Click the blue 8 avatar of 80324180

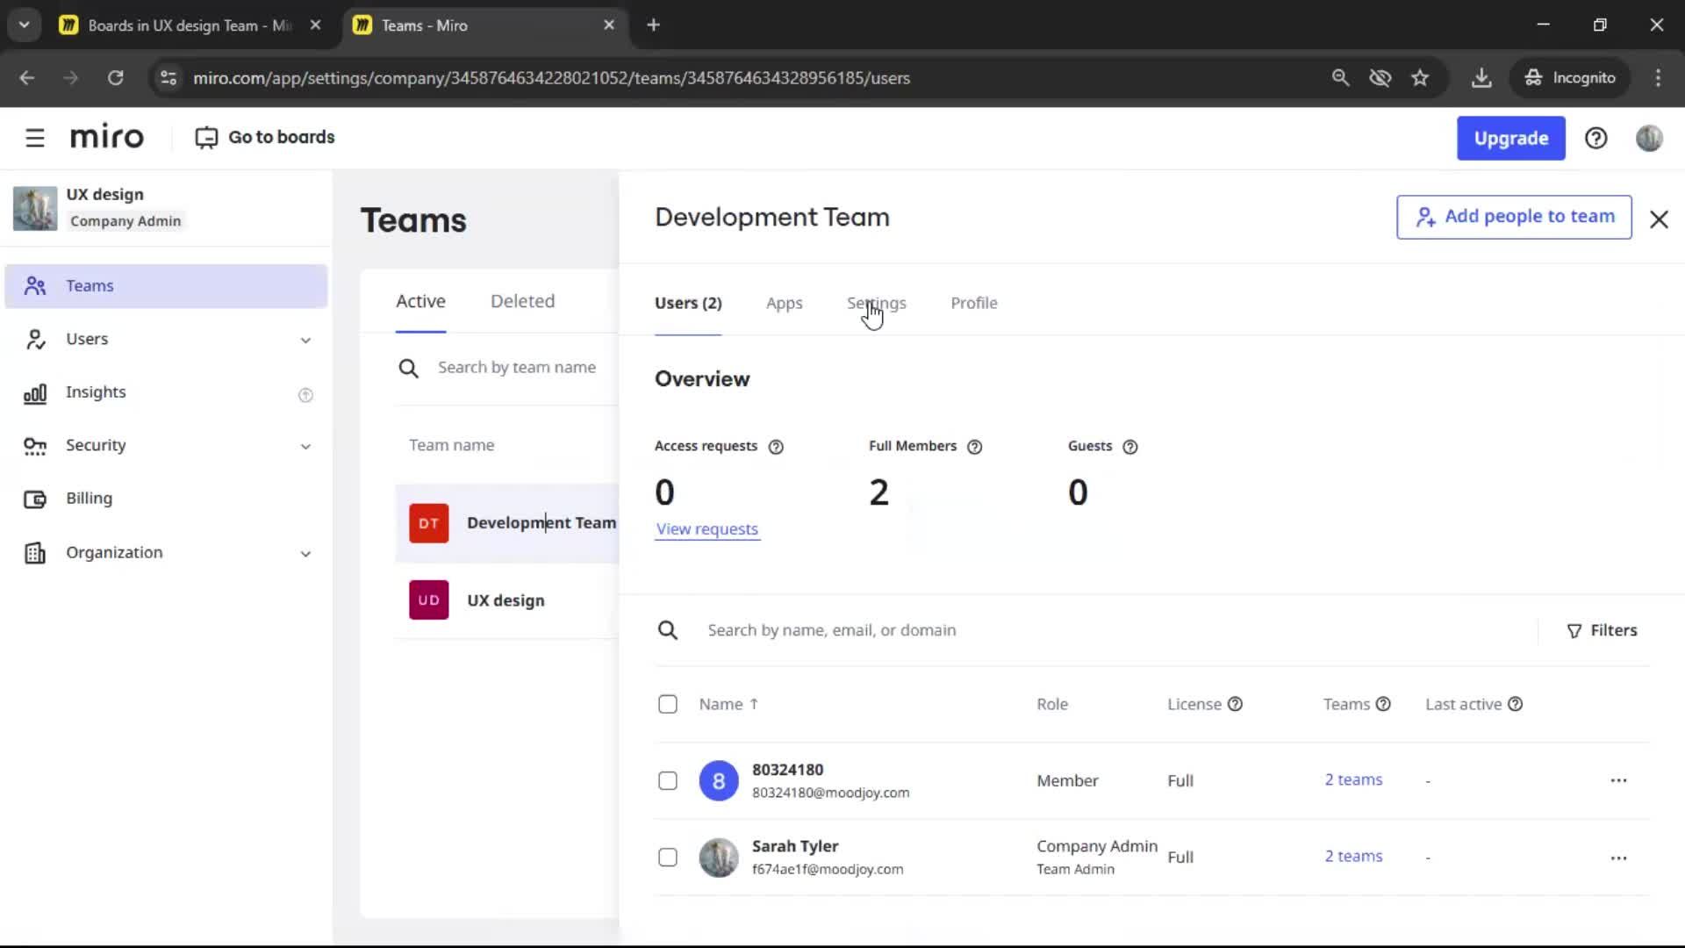tap(719, 781)
